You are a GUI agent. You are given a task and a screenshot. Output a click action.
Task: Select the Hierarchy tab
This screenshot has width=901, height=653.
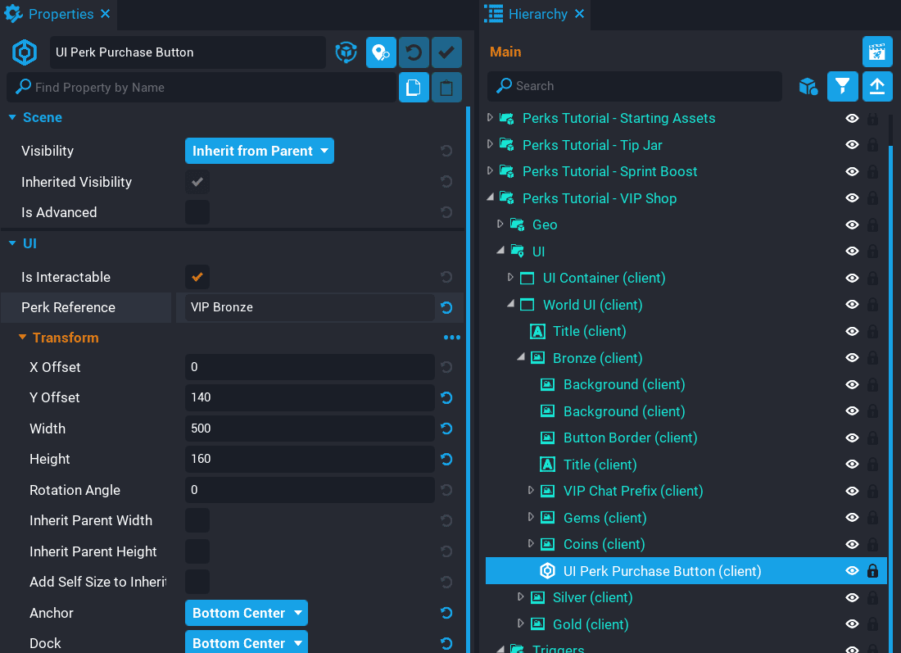pos(537,14)
